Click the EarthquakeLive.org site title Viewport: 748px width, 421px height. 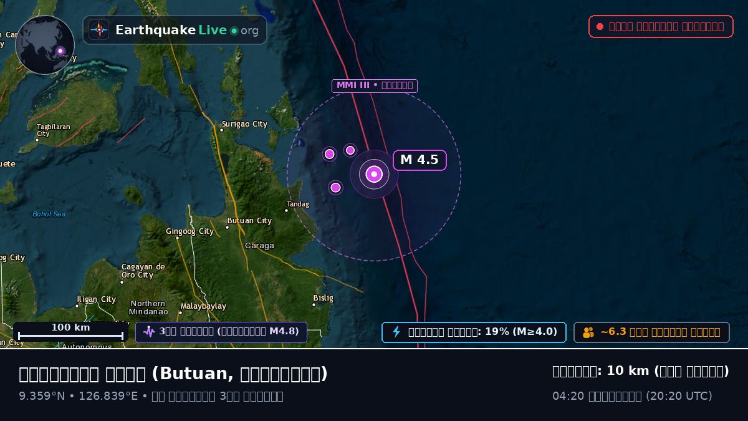(x=187, y=31)
